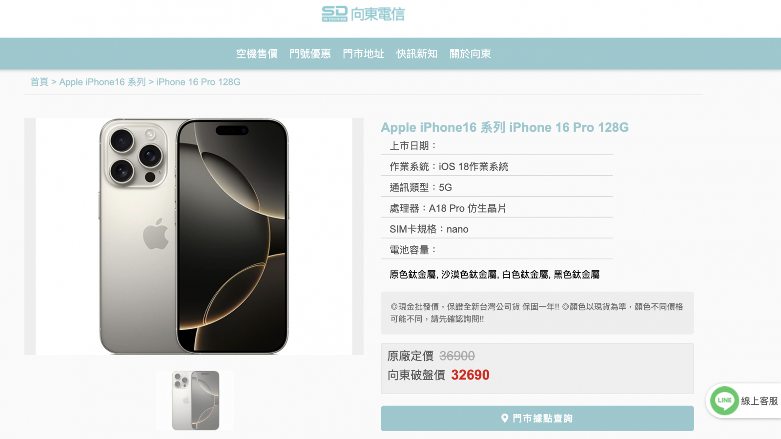Open 關於向東 navigation item
The image size is (781, 439).
[470, 54]
